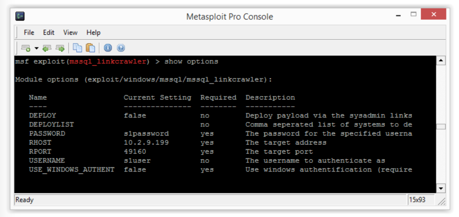The image size is (459, 217).
Task: Open the Edit menu
Action: pyautogui.click(x=49, y=32)
